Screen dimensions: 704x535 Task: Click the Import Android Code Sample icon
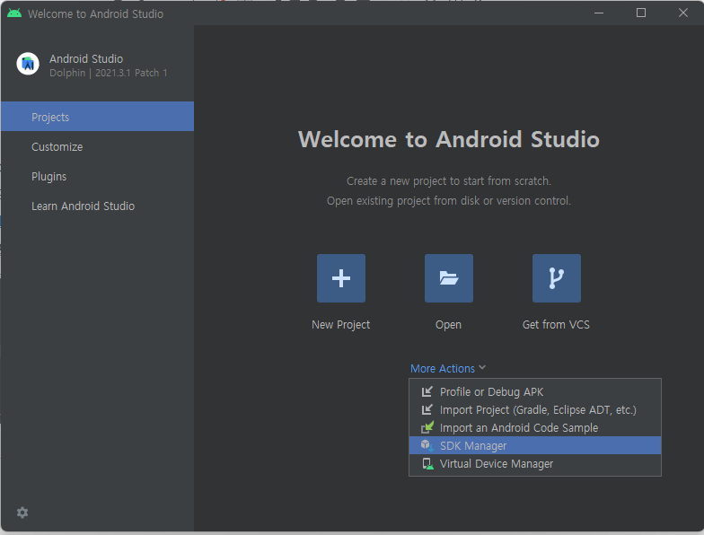click(x=427, y=427)
